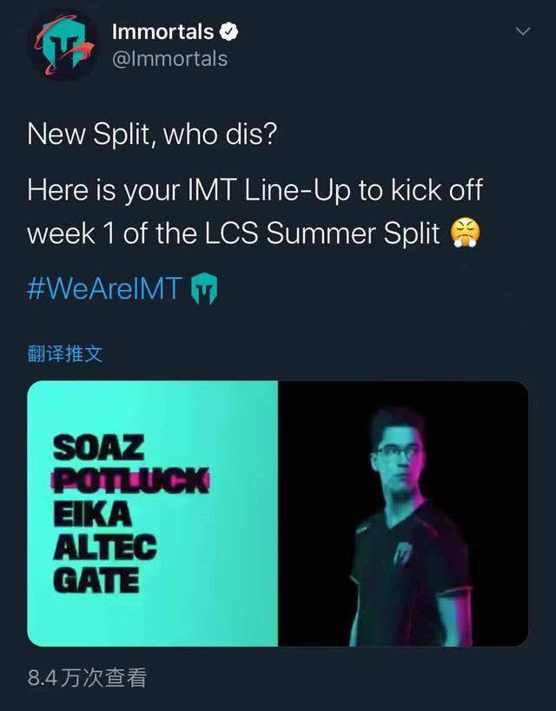556x711 pixels.
Task: Click the angry huffing face emoji
Action: point(467,233)
